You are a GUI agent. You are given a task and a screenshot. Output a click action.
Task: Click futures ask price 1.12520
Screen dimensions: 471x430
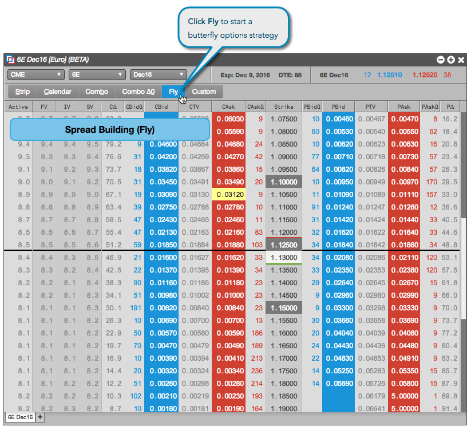click(425, 75)
